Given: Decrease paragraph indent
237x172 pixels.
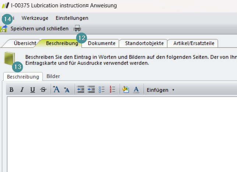Looking at the screenshot, I should tap(81, 89).
